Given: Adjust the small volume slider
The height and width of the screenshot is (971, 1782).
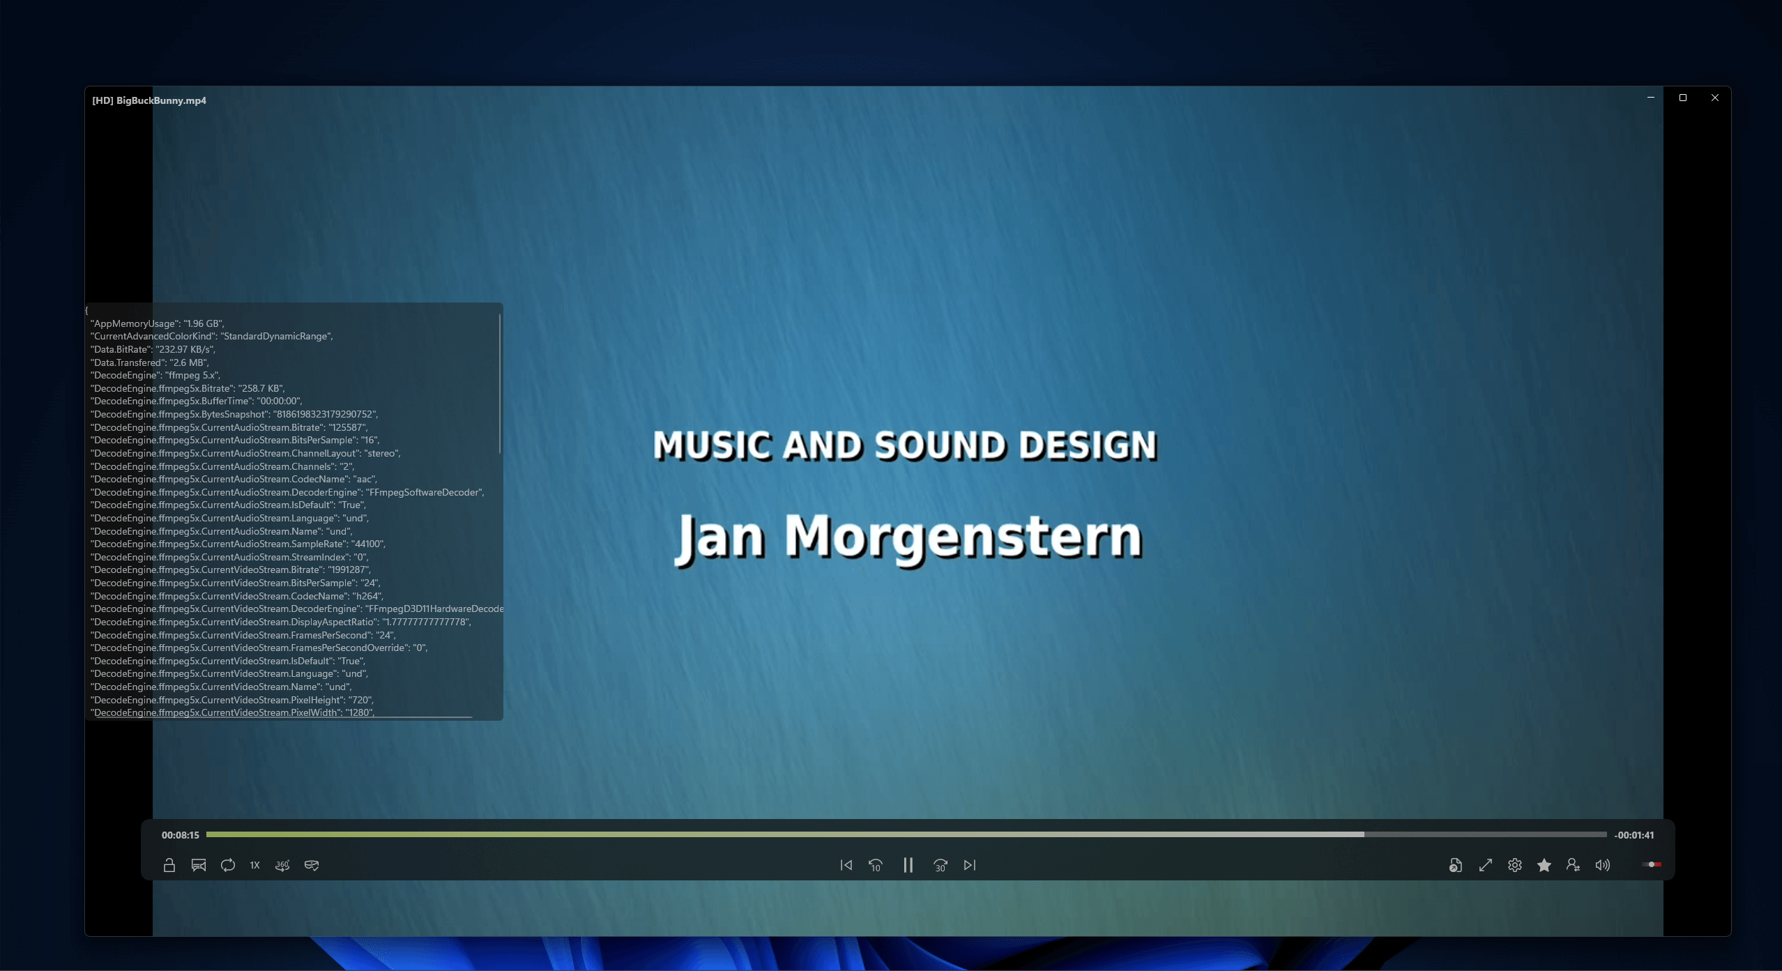Looking at the screenshot, I should point(1652,864).
